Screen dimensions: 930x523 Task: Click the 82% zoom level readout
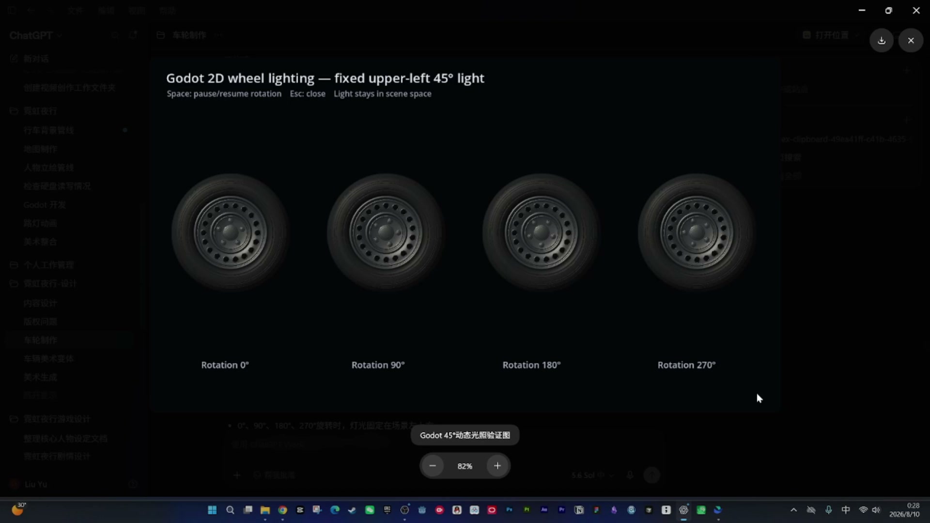coord(465,466)
